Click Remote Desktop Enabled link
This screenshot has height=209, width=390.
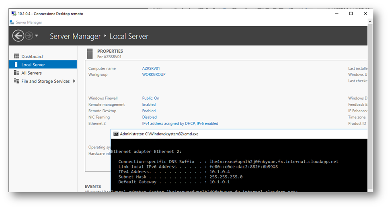click(x=149, y=111)
